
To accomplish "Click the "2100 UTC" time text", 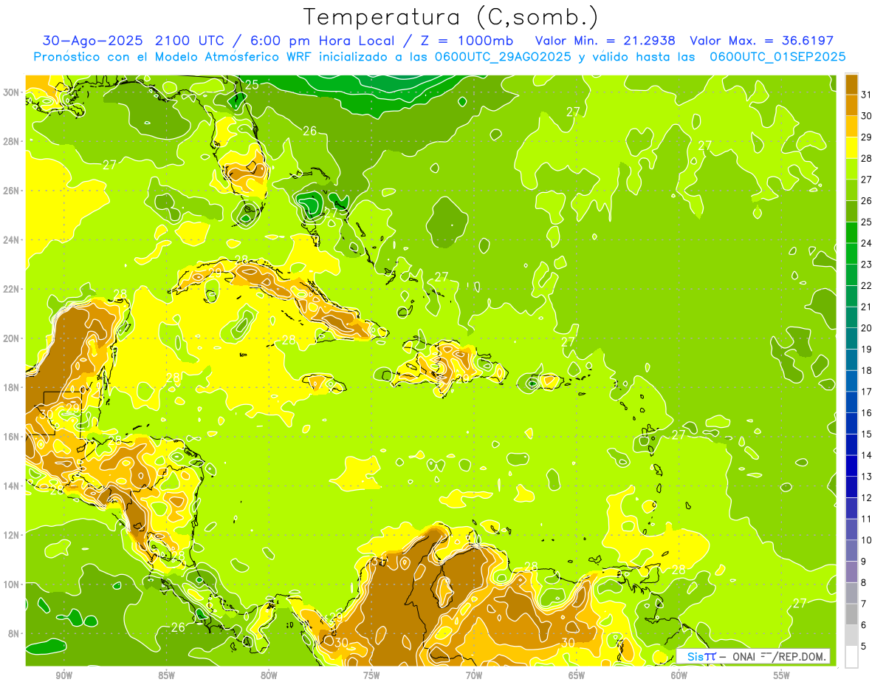I will click(190, 41).
